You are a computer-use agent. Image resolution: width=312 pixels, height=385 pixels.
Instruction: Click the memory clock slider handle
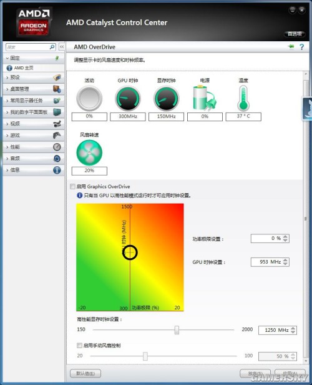pyautogui.click(x=177, y=330)
